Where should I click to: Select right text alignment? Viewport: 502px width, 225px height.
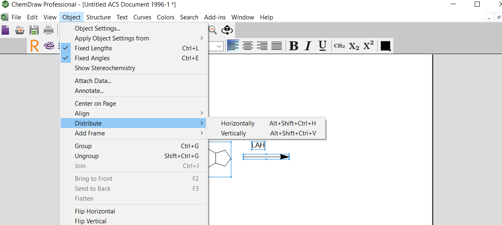262,46
